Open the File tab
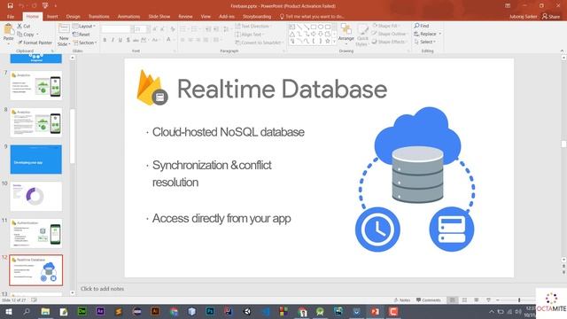This screenshot has height=319, width=567. (11, 16)
